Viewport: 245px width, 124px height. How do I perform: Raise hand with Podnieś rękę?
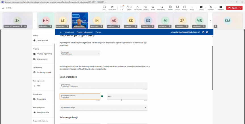point(138,8)
